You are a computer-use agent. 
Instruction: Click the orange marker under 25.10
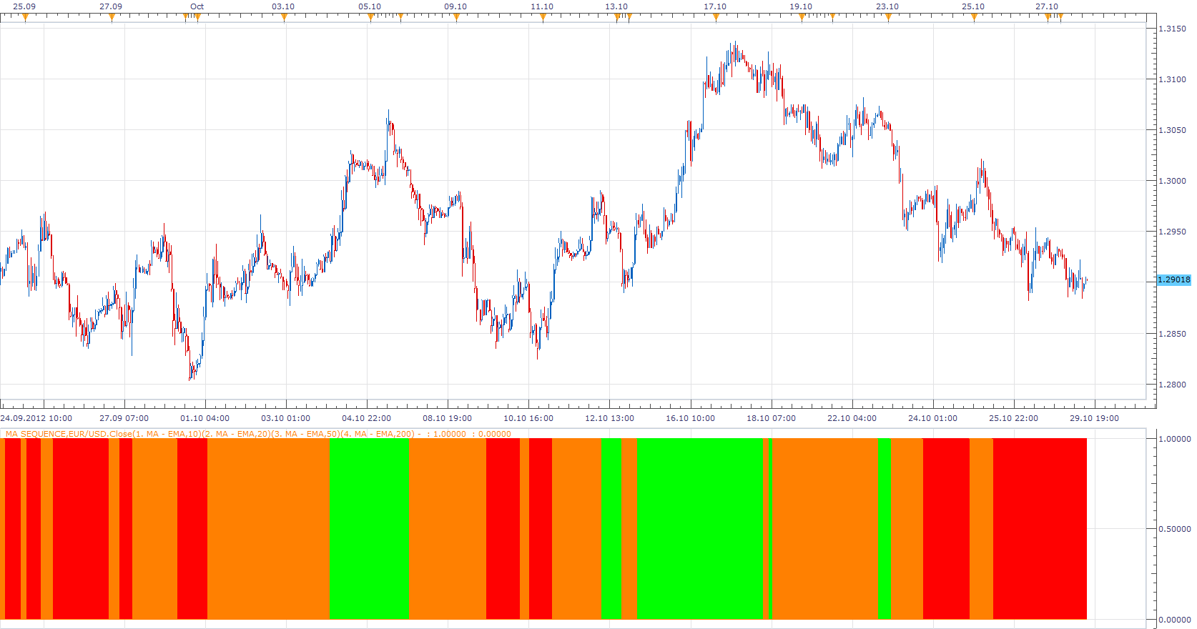point(974,18)
